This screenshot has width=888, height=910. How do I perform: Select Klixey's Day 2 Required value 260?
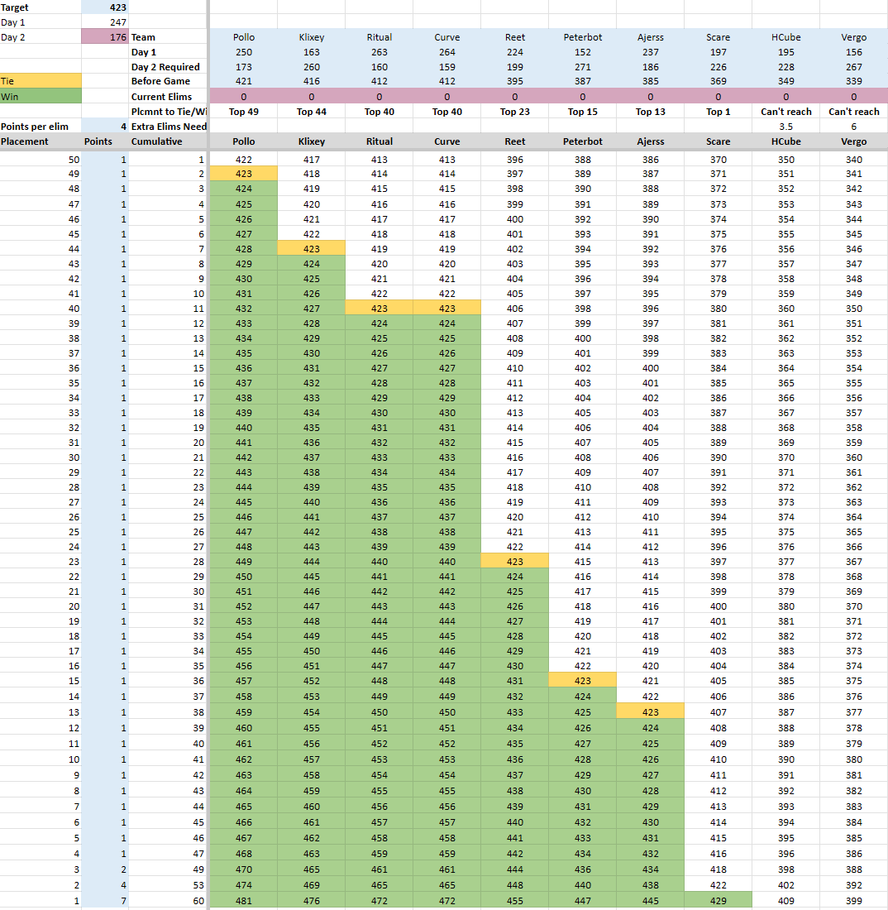tap(312, 67)
